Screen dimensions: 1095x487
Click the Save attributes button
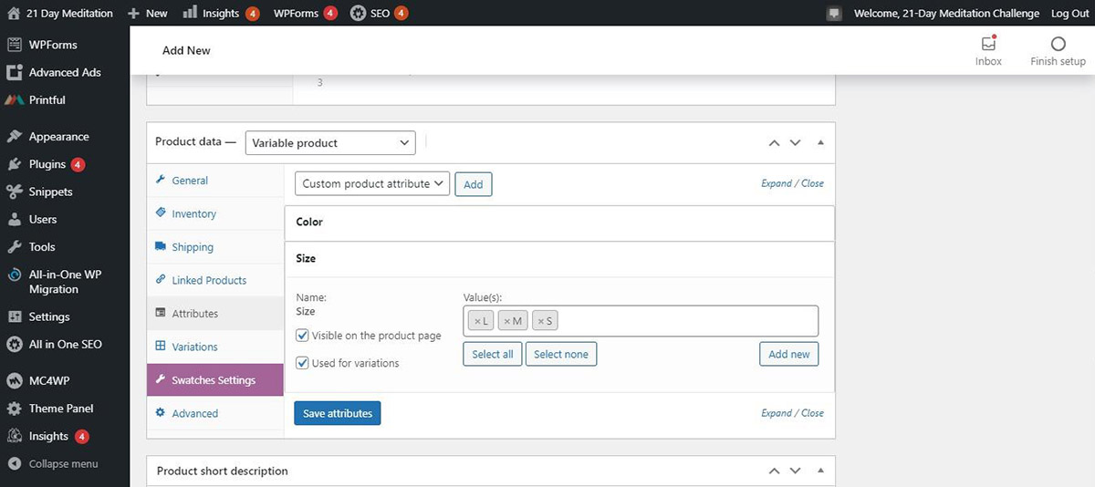pos(338,413)
